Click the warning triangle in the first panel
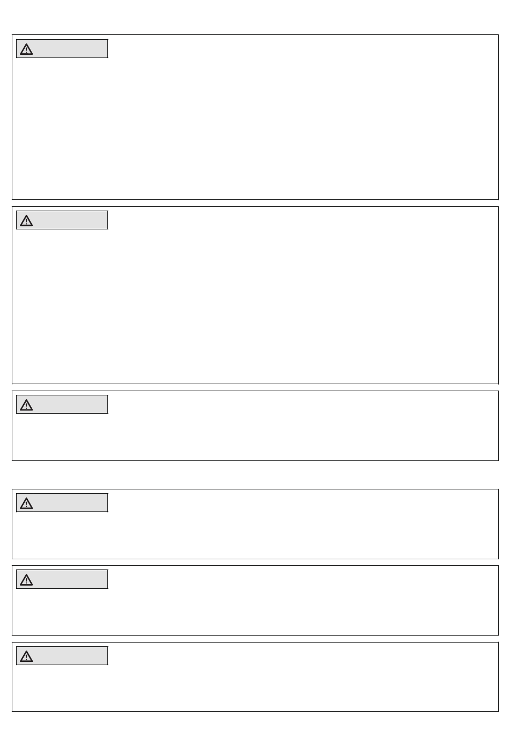The image size is (510, 743). tap(26, 49)
